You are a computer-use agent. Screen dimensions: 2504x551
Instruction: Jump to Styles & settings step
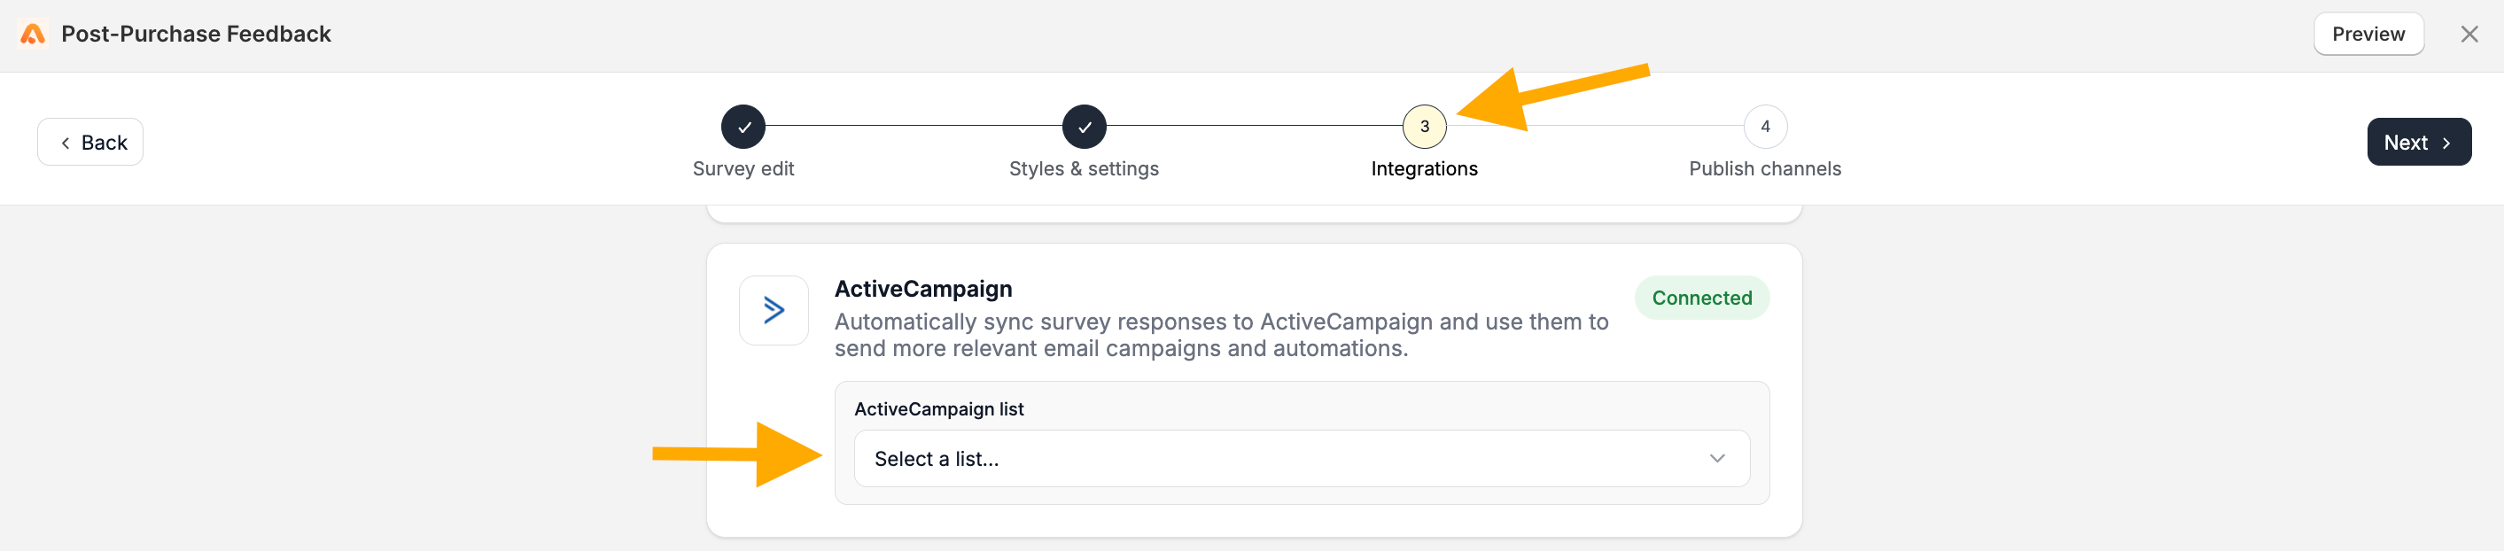click(1084, 127)
